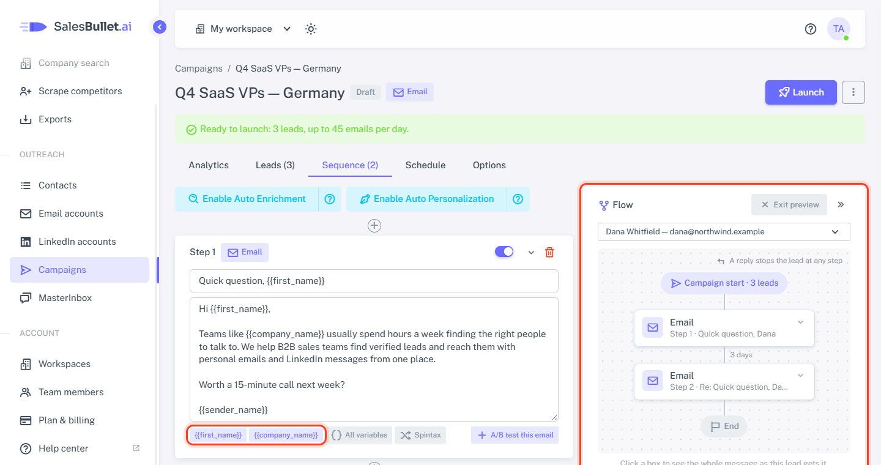Insert the {{first_name}} variable chip
Screen dimensions: 881x465
[218, 435]
